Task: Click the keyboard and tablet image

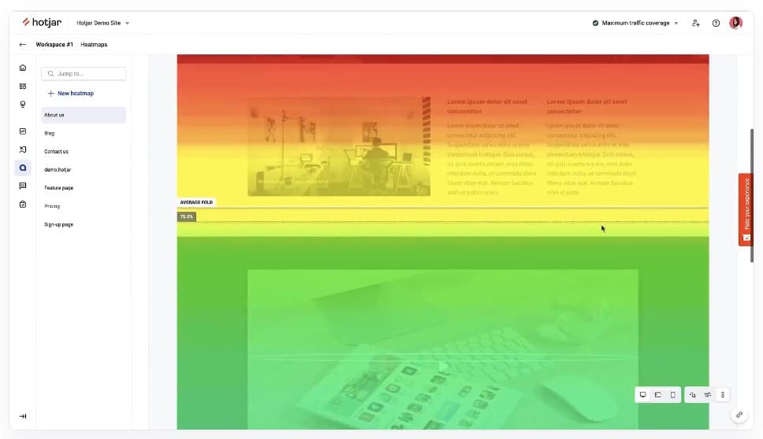Action: click(x=443, y=349)
